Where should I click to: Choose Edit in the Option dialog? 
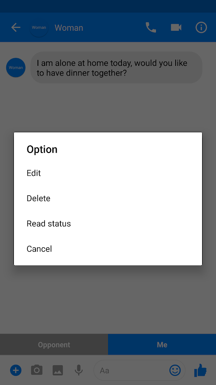click(108, 173)
